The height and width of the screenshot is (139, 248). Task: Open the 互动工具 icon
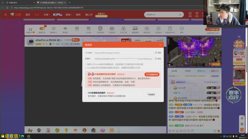tap(123, 30)
